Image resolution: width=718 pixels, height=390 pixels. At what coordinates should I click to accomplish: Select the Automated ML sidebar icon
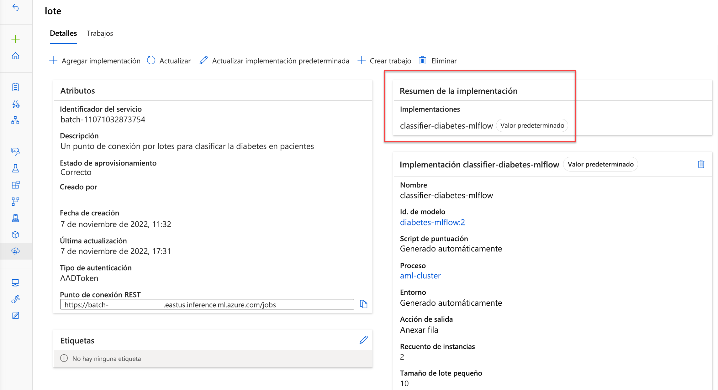pos(15,103)
